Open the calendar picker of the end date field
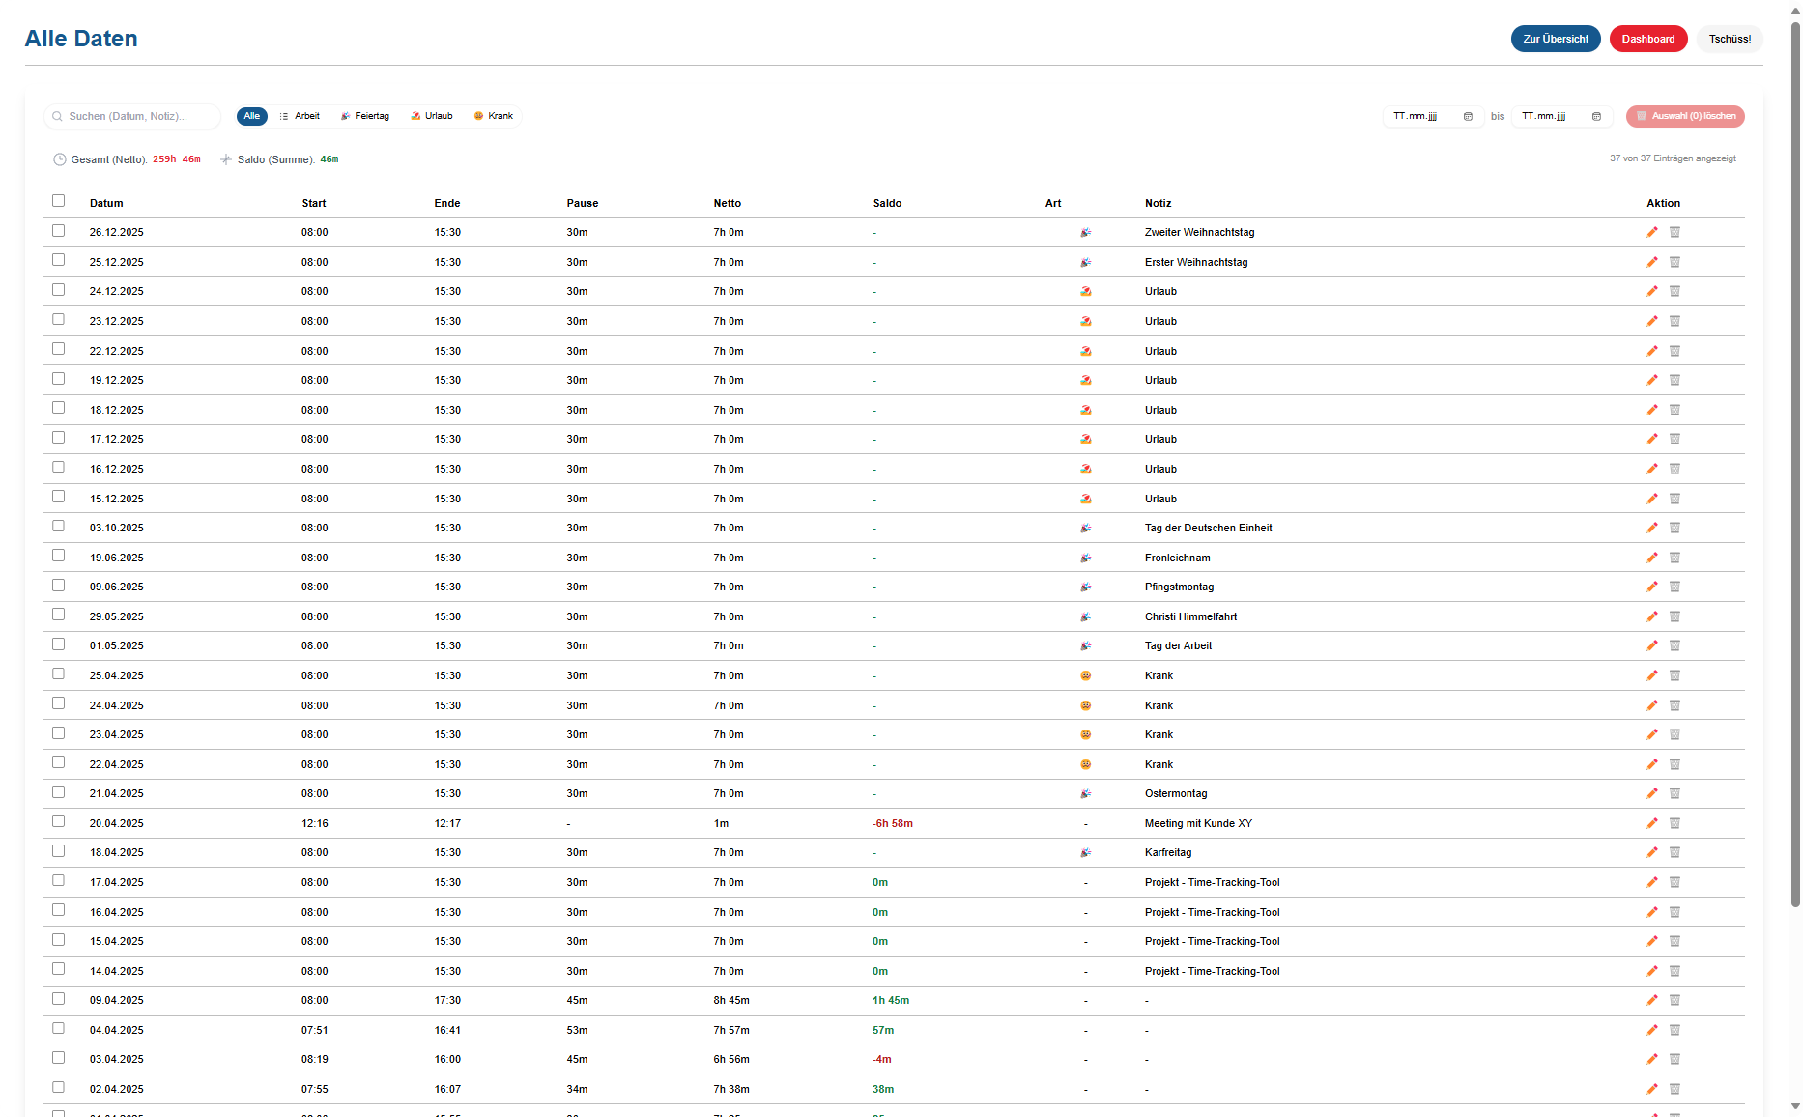This screenshot has height=1117, width=1803. tap(1596, 116)
